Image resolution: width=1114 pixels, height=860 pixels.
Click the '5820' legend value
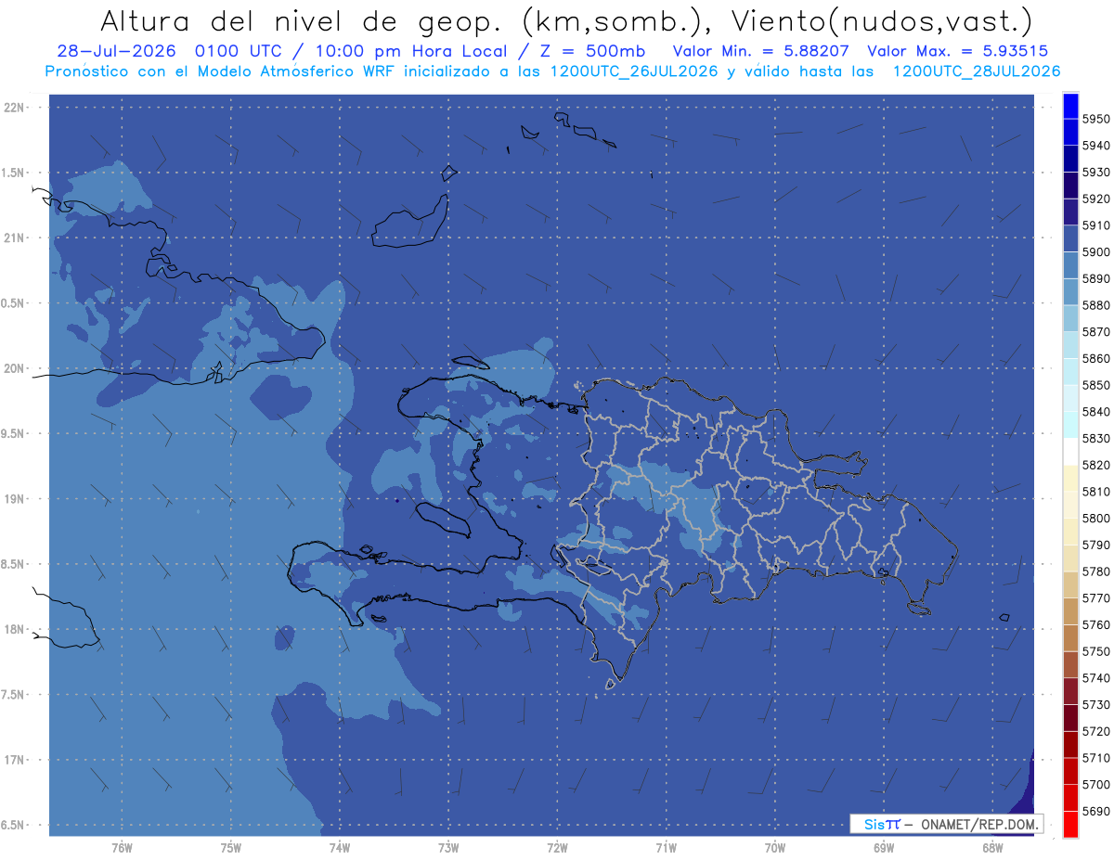(1095, 465)
